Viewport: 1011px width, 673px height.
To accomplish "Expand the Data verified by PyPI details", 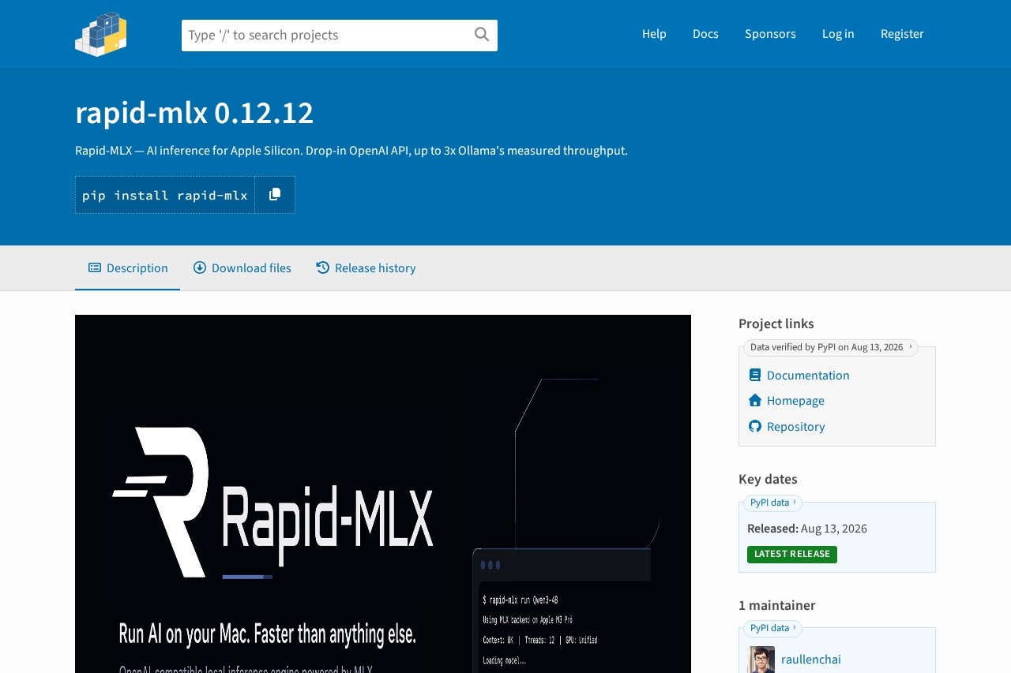I will pos(830,347).
